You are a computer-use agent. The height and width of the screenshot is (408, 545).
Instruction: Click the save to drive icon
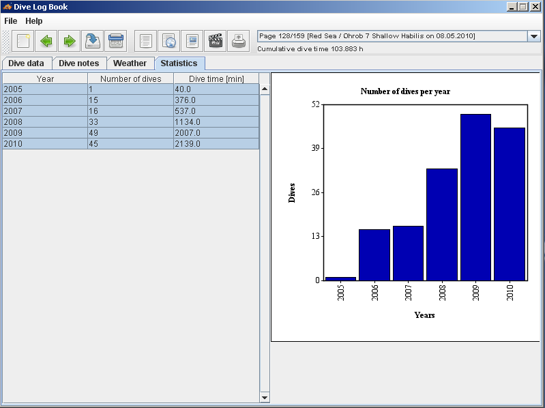93,41
